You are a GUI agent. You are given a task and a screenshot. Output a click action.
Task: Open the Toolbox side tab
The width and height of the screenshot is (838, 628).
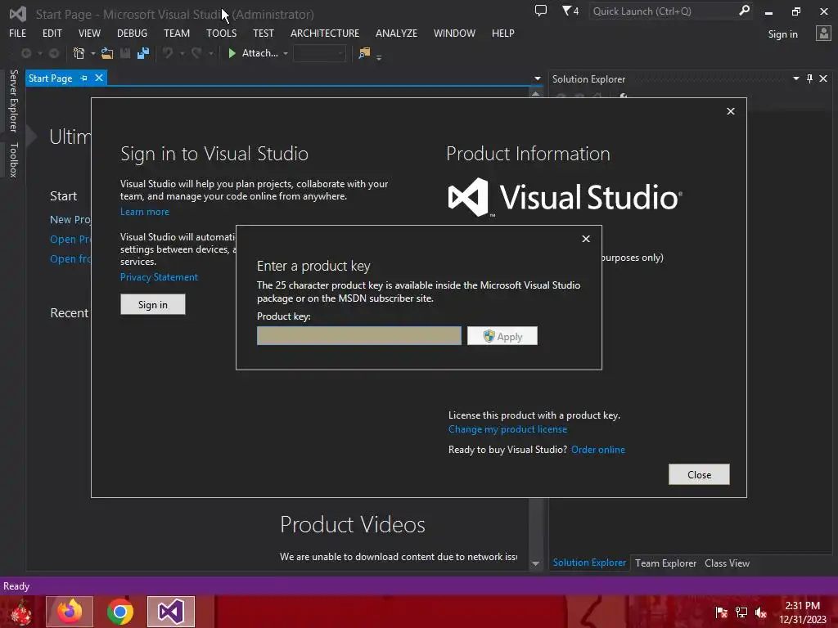coord(14,159)
